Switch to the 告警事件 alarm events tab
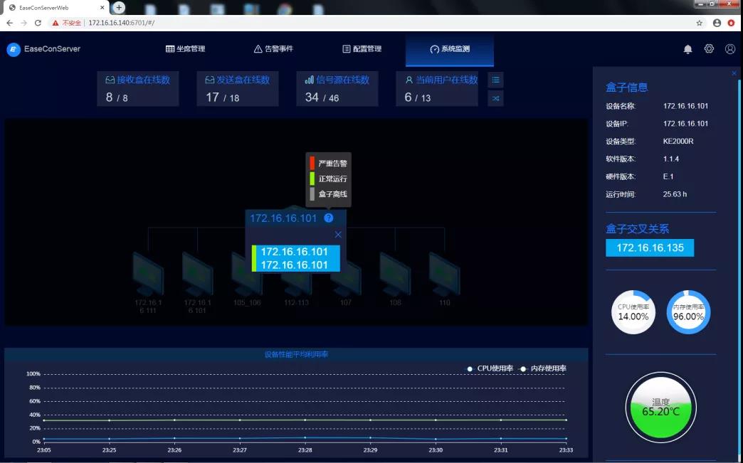This screenshot has width=743, height=463. 273,49
